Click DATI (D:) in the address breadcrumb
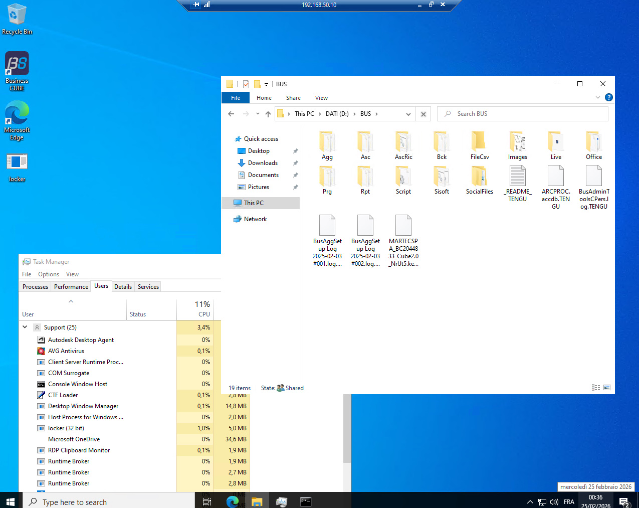The image size is (639, 508). click(x=337, y=114)
